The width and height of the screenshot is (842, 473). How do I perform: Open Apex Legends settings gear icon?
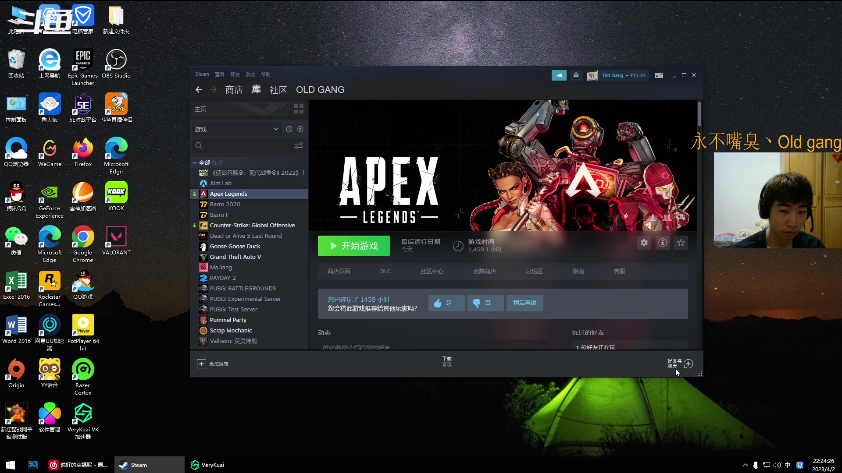(x=644, y=243)
